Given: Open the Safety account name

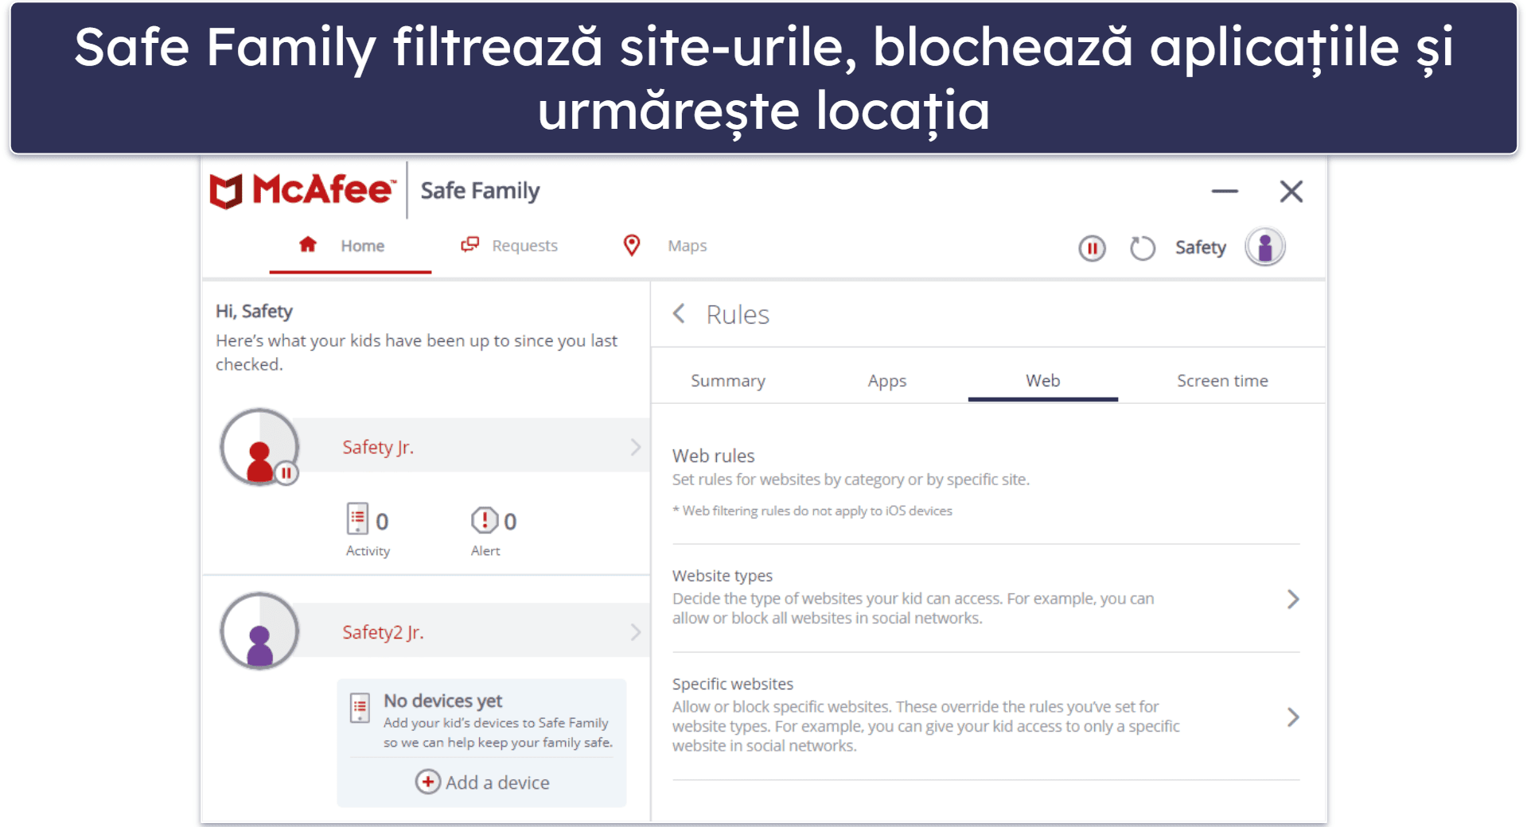Looking at the screenshot, I should click(1200, 248).
